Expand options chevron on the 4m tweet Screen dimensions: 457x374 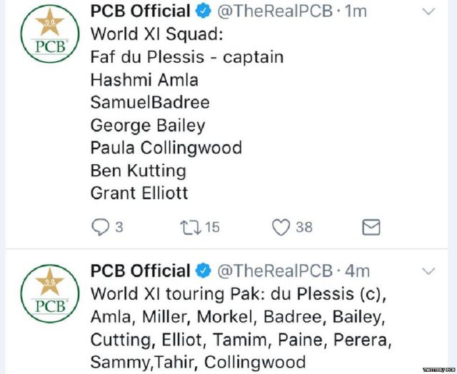(x=428, y=271)
